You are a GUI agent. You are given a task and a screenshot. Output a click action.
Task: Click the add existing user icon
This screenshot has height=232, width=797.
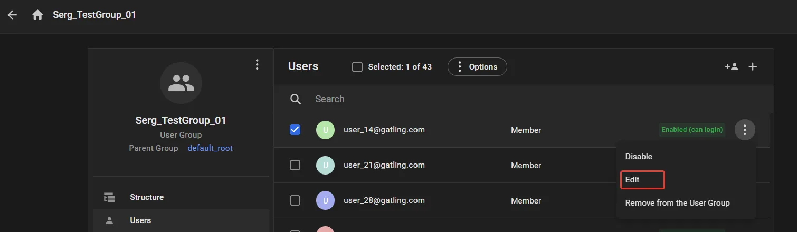coord(731,66)
